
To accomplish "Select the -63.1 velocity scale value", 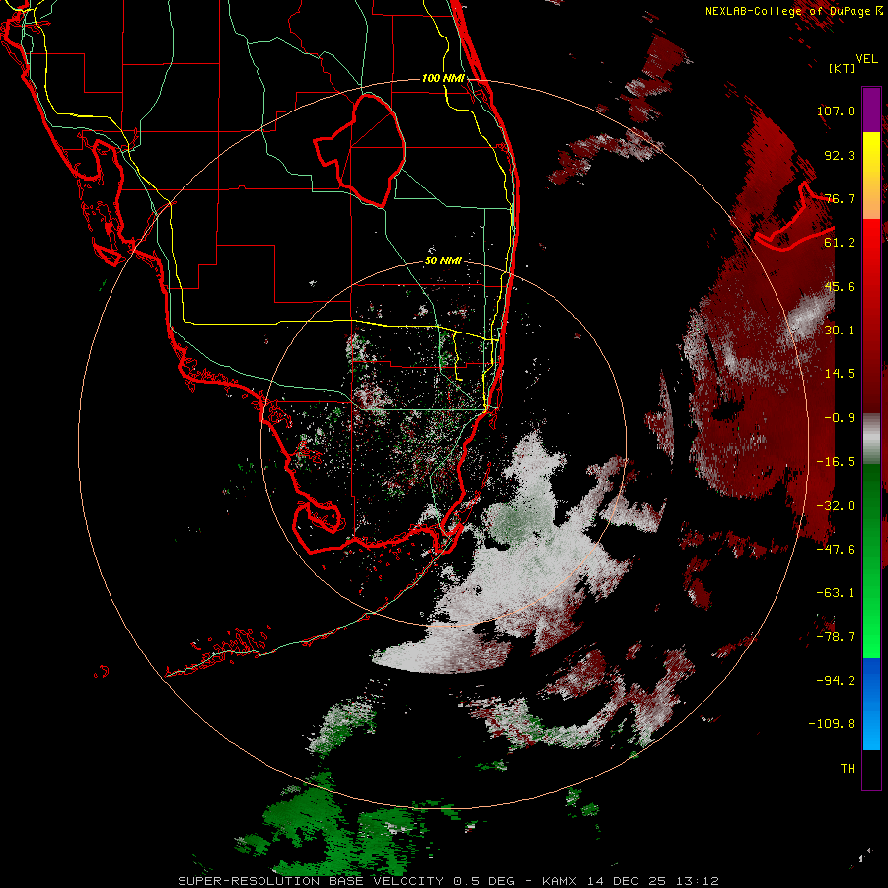I will pyautogui.click(x=836, y=593).
